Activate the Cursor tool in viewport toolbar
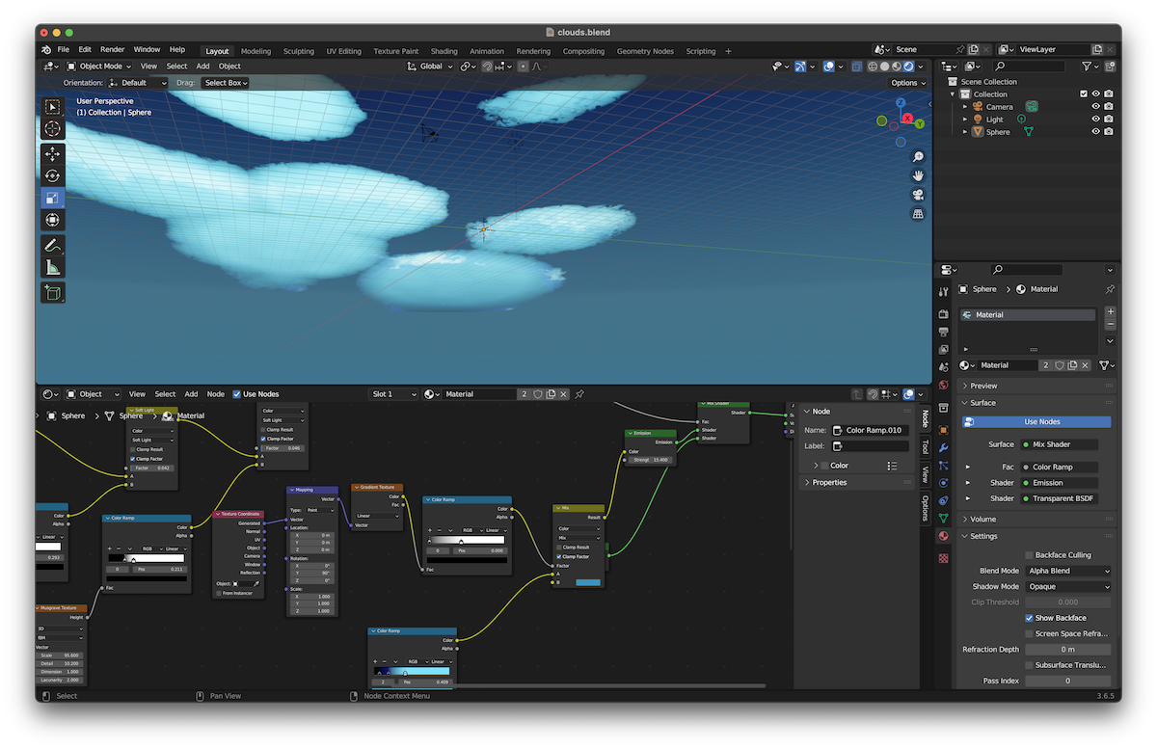This screenshot has height=749, width=1157. pyautogui.click(x=53, y=129)
